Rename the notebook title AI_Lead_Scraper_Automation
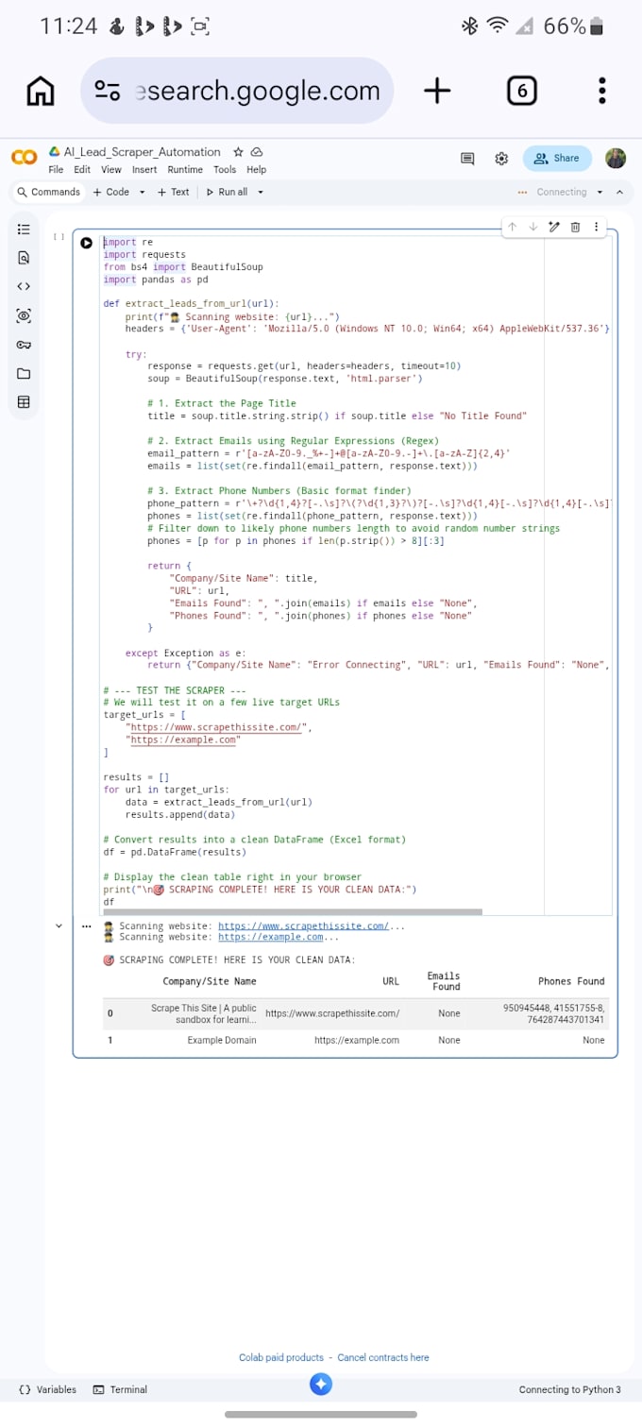This screenshot has height=1427, width=642. point(142,152)
